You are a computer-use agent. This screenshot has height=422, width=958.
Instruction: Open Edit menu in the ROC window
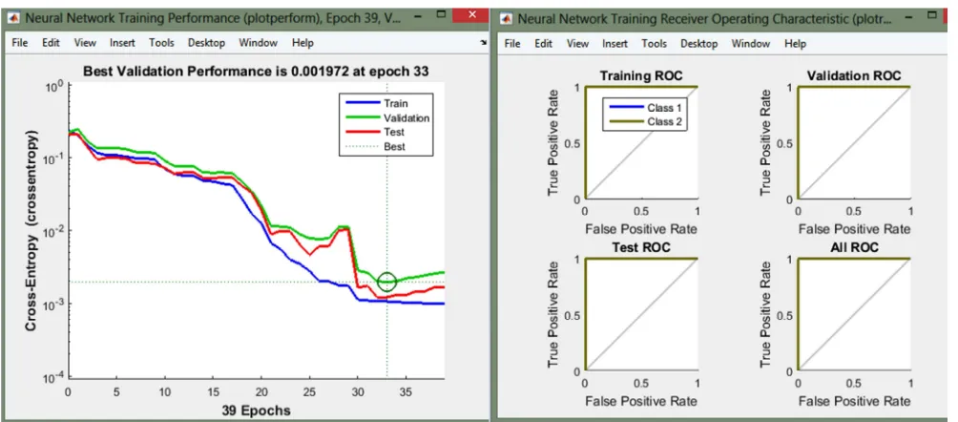543,43
